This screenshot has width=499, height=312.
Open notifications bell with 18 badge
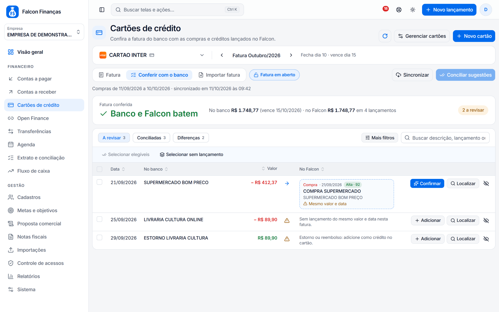click(x=385, y=10)
